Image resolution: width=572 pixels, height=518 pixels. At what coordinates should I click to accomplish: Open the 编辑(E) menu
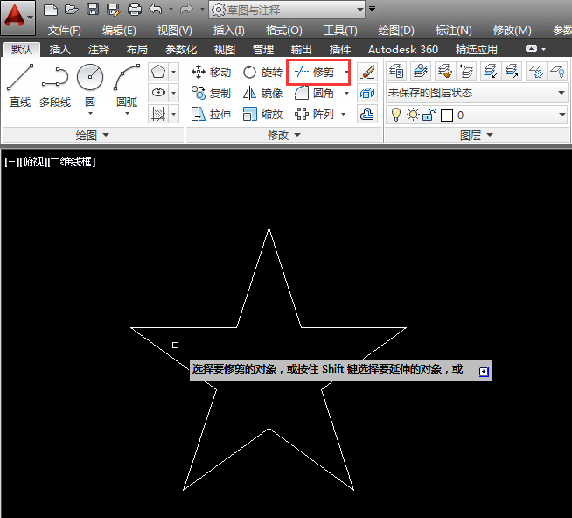(x=119, y=31)
